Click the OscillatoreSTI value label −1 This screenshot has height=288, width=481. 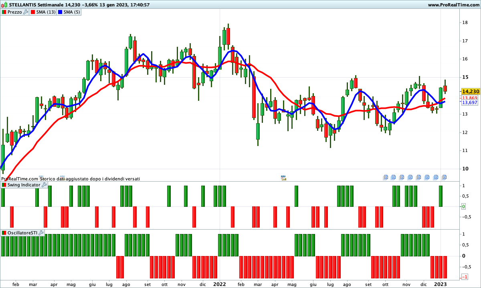[465, 277]
